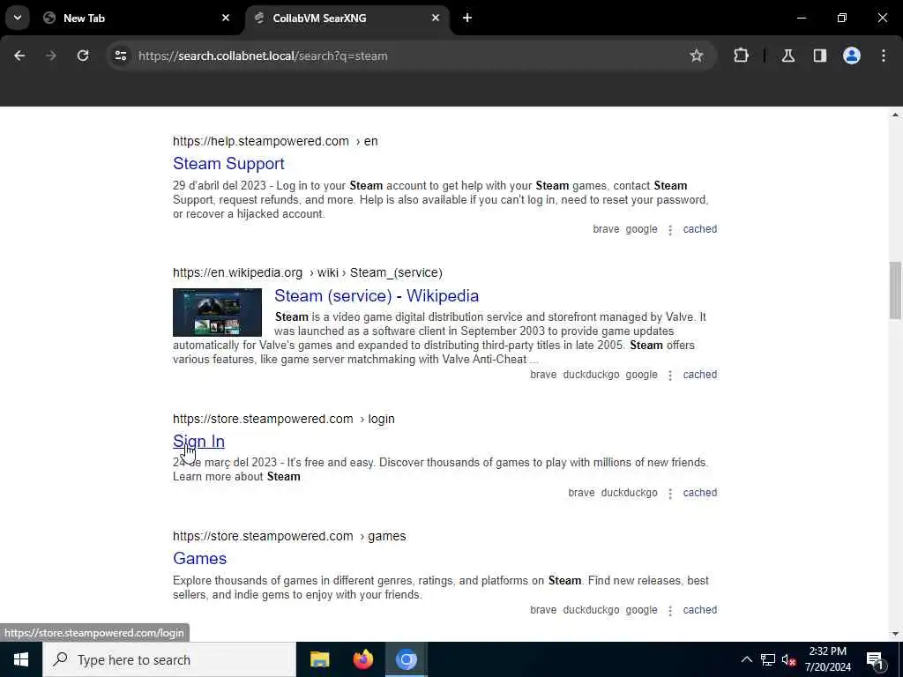Launch Firefox from the taskbar
The image size is (903, 677).
tap(362, 659)
